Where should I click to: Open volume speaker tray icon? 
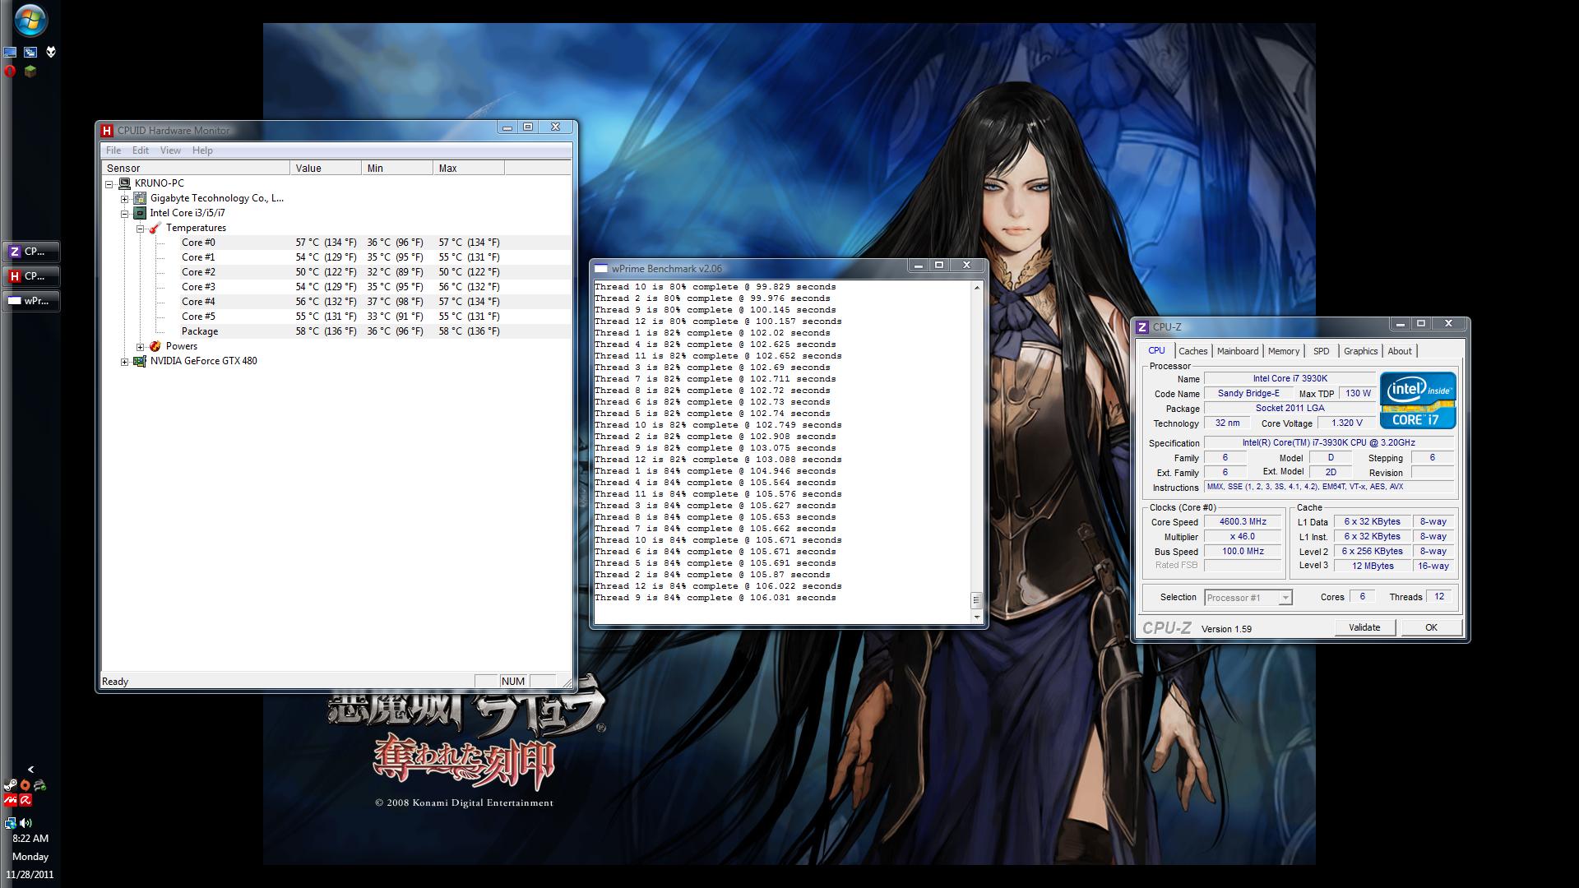(x=25, y=822)
